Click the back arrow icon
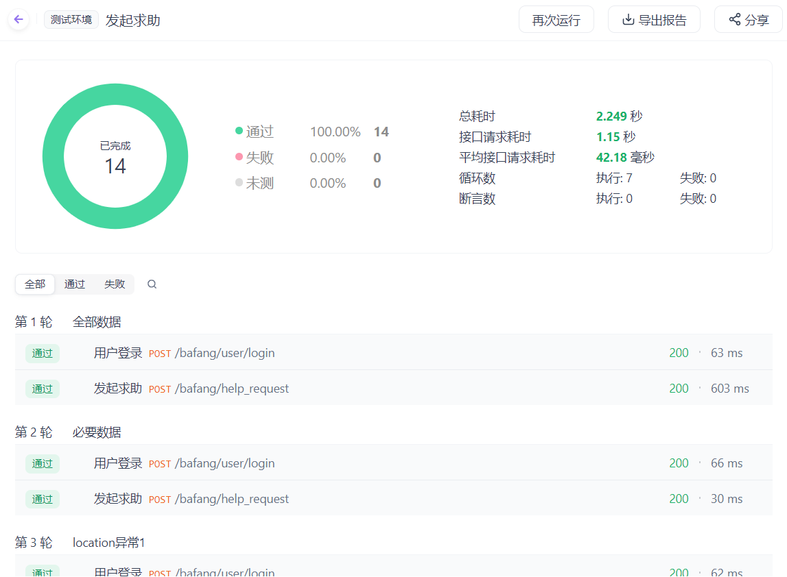This screenshot has width=787, height=577. [19, 20]
